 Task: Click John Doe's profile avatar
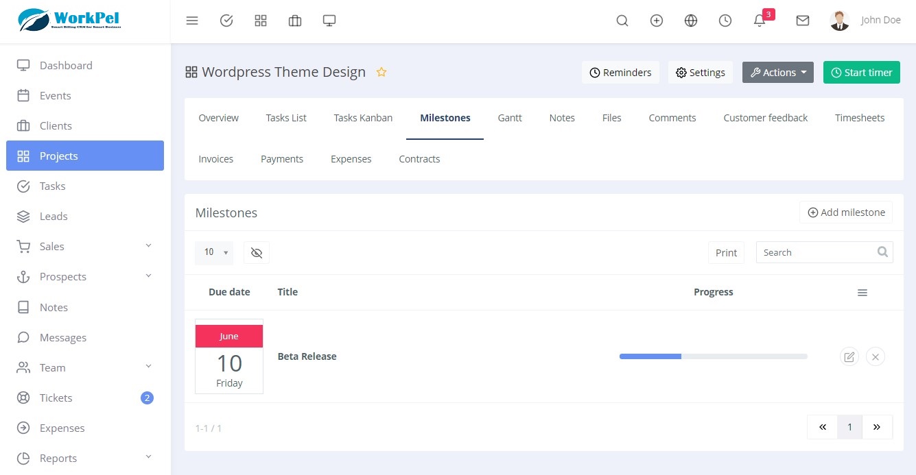839,21
